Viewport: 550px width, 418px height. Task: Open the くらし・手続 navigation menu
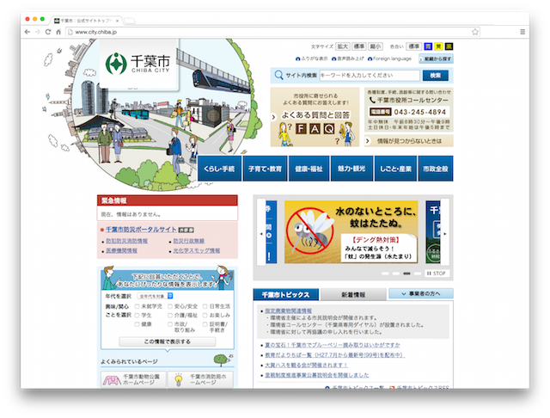click(220, 169)
